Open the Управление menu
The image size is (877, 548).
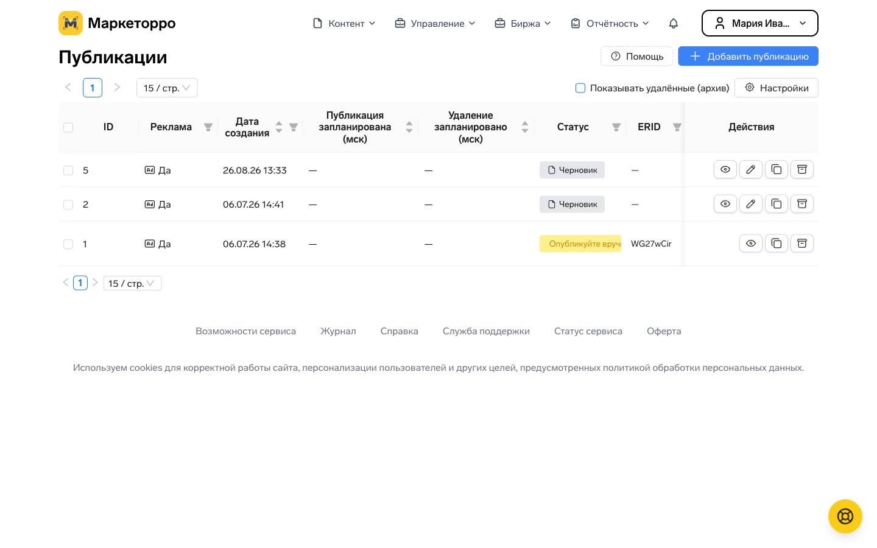coord(435,23)
